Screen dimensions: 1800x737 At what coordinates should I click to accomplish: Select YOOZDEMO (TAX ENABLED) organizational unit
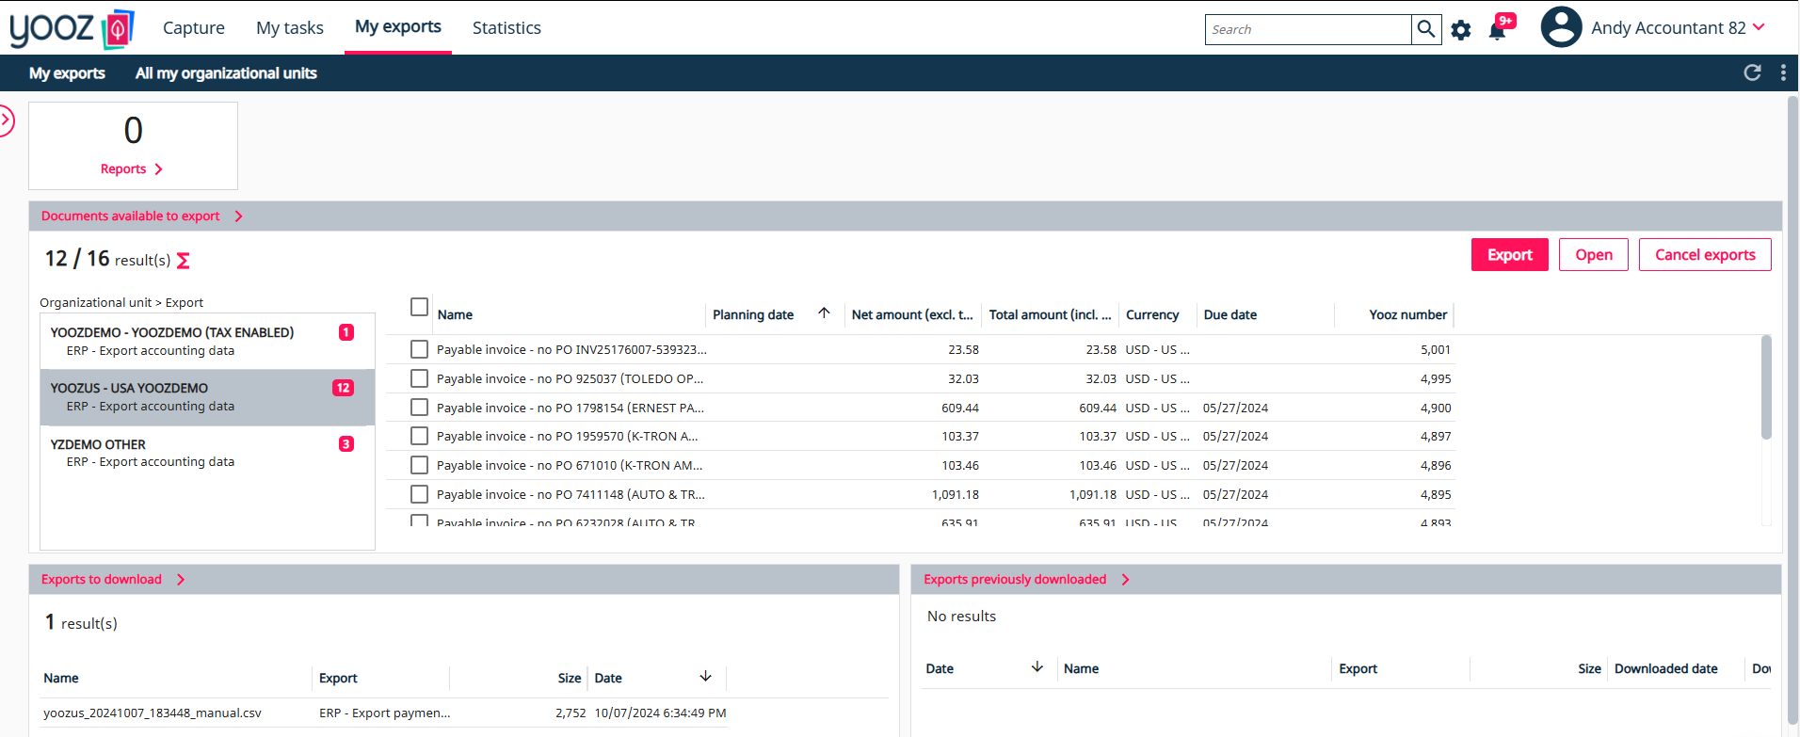pyautogui.click(x=207, y=341)
